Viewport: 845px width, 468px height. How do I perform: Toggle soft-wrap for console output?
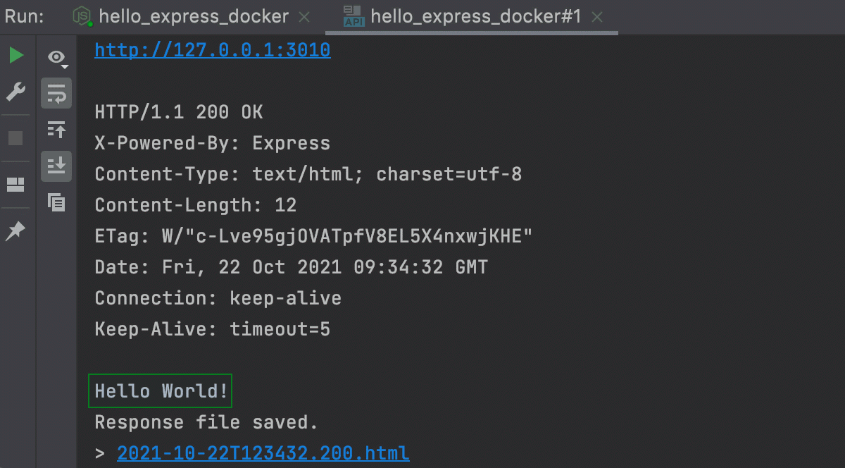(x=56, y=93)
